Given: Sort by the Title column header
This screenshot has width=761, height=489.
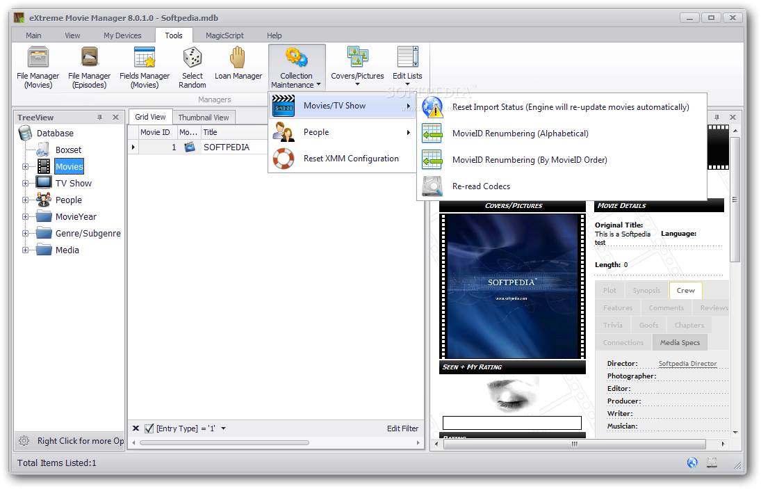Looking at the screenshot, I should point(234,132).
